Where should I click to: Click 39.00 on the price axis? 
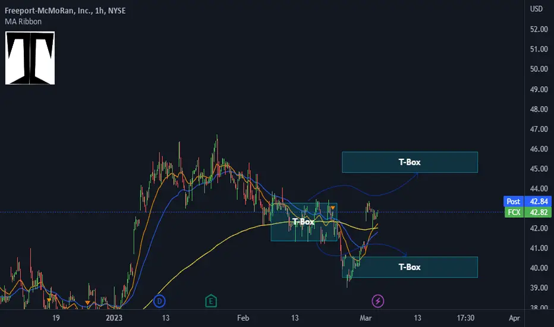[x=539, y=288]
